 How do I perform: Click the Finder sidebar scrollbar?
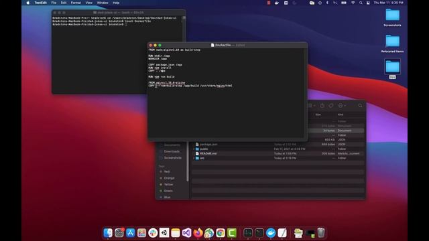point(188,162)
